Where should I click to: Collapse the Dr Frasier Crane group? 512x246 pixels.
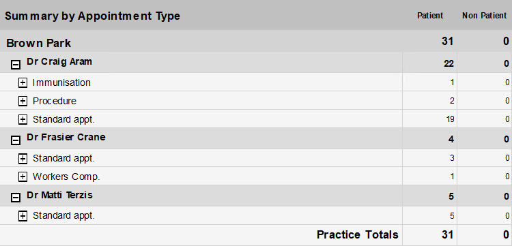coord(16,140)
